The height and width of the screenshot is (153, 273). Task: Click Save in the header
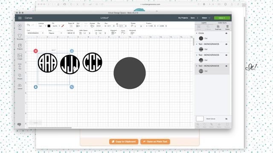pos(192,18)
